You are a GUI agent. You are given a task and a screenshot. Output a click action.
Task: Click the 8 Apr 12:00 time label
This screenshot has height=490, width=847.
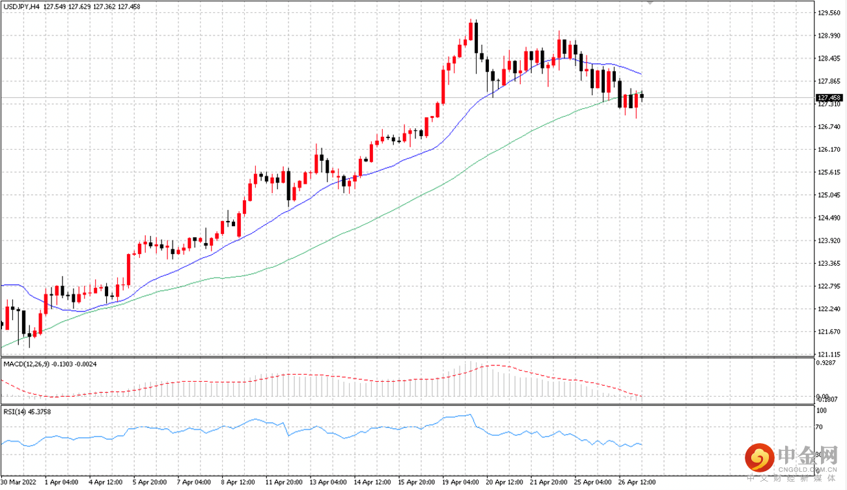tap(238, 483)
